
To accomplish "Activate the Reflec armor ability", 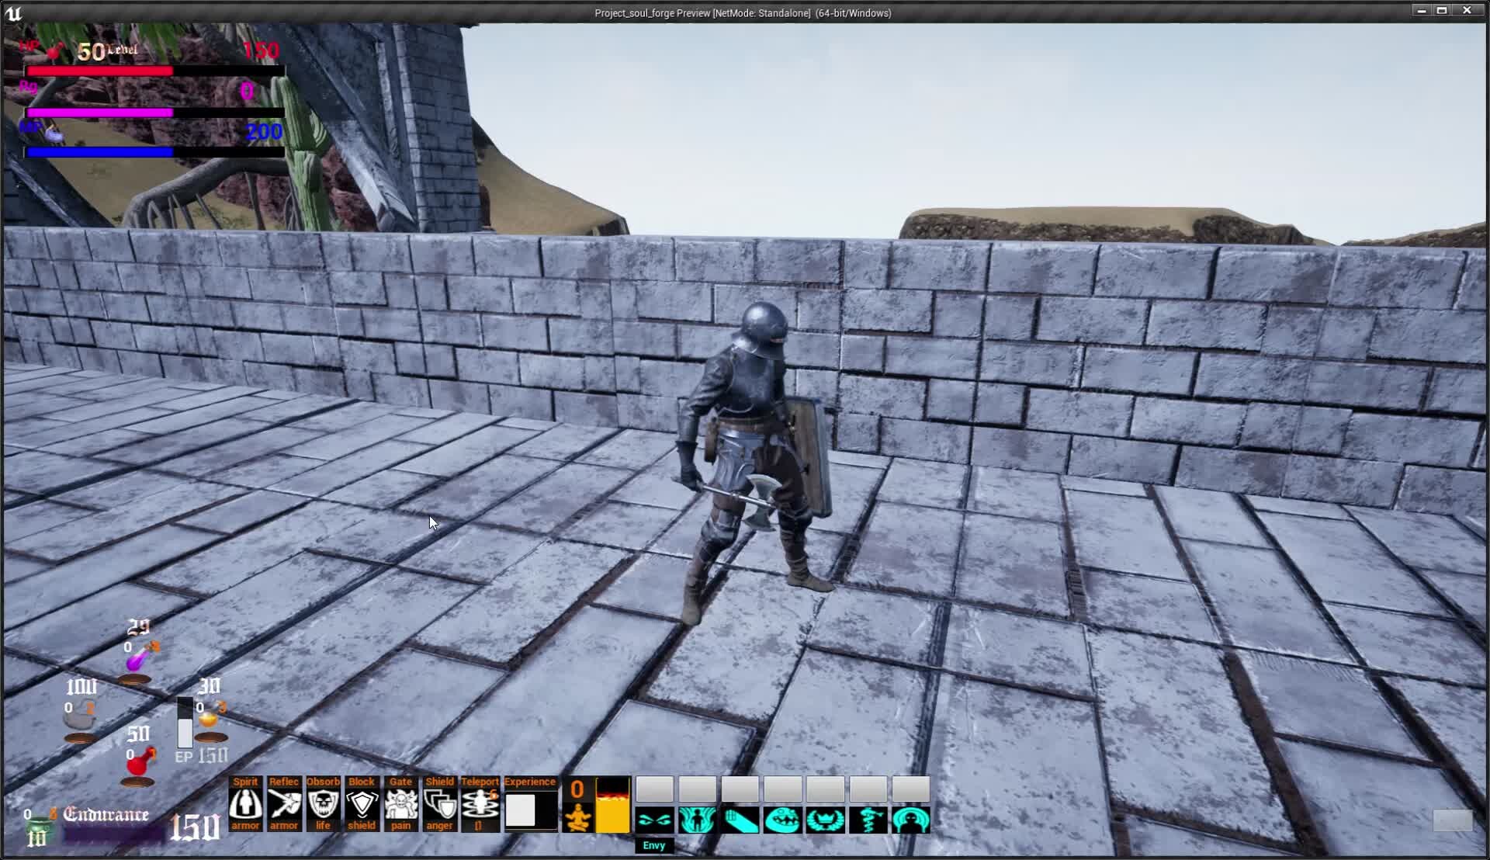I will (284, 807).
